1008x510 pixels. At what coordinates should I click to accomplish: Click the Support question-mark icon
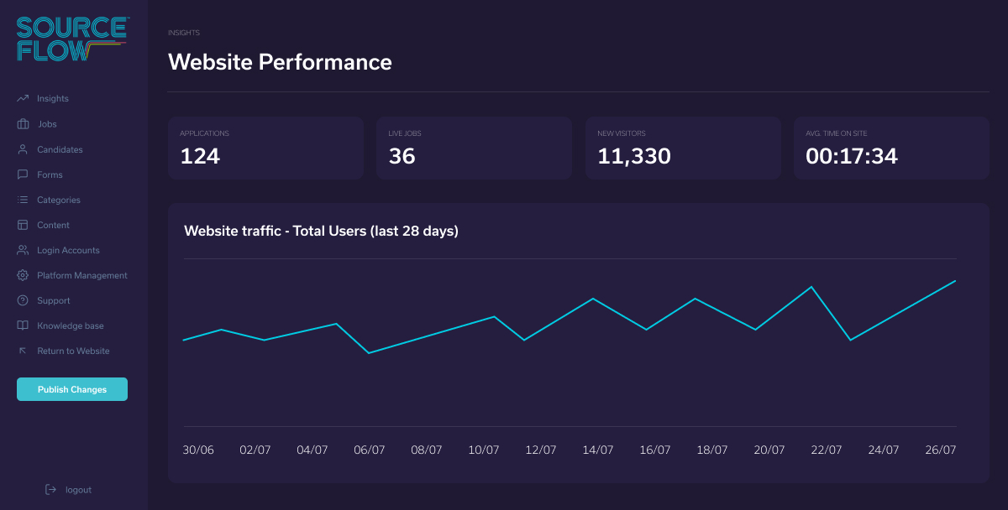click(23, 300)
